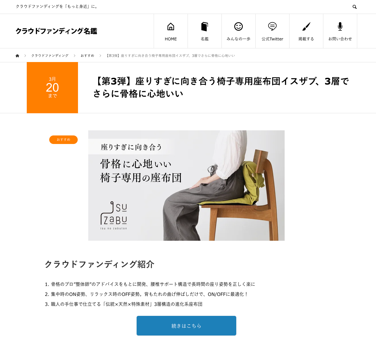Click the brush icon for 掲載する

pos(306,26)
